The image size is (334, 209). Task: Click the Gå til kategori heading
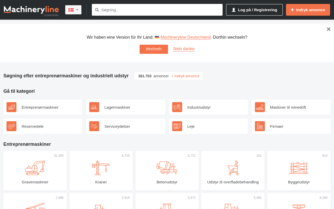[19, 91]
